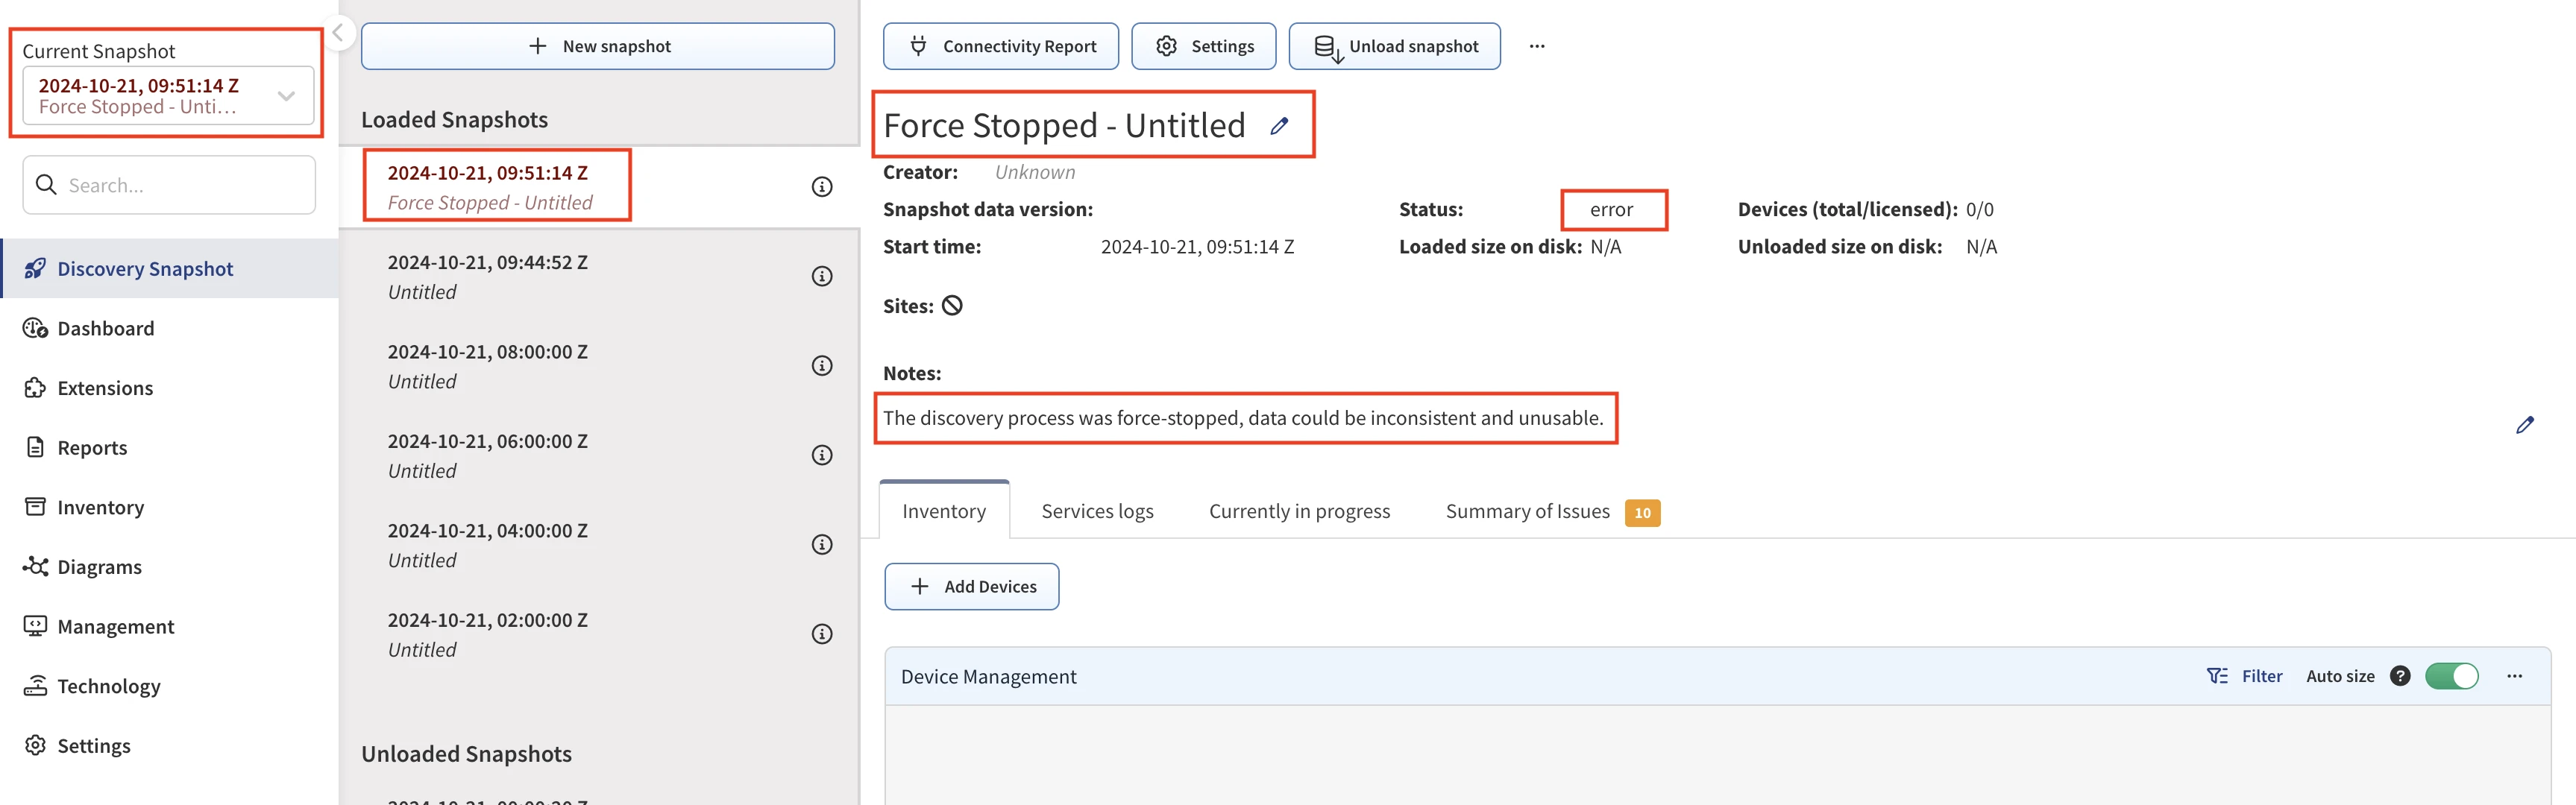The image size is (2576, 805).
Task: Open info for the 02:00:00 Z snapshot
Action: pos(821,634)
